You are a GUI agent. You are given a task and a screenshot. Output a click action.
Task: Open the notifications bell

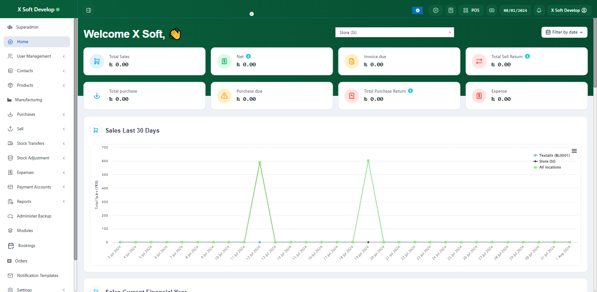(539, 10)
